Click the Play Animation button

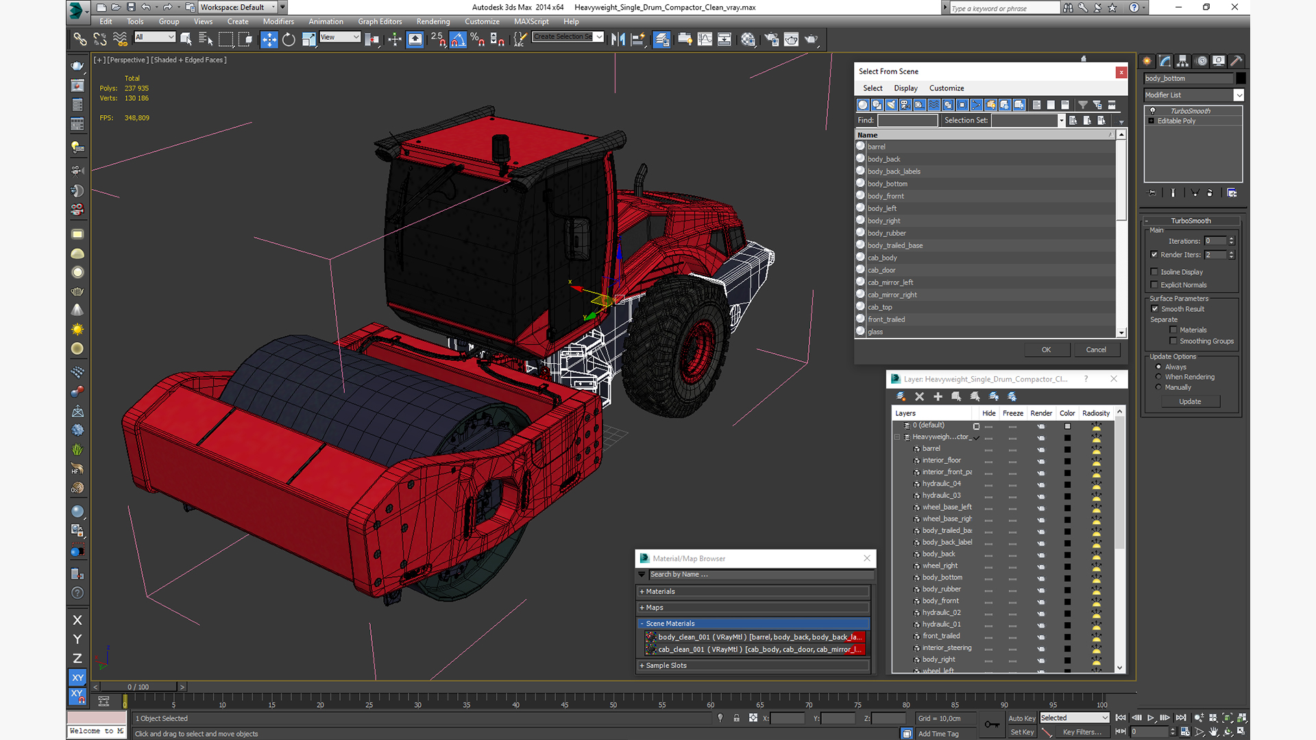[1151, 718]
